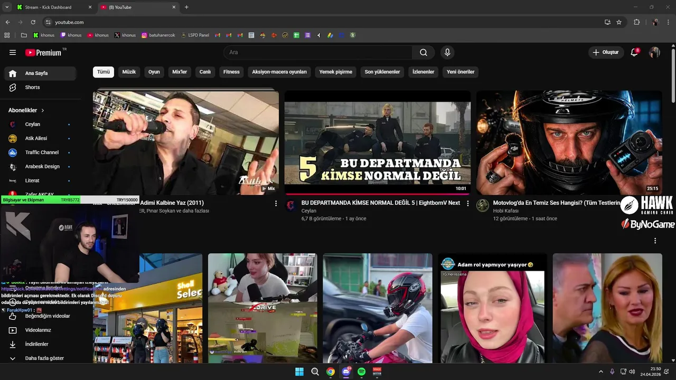Go to Ana Sayfa in the sidebar
The image size is (676, 380).
tap(40, 73)
